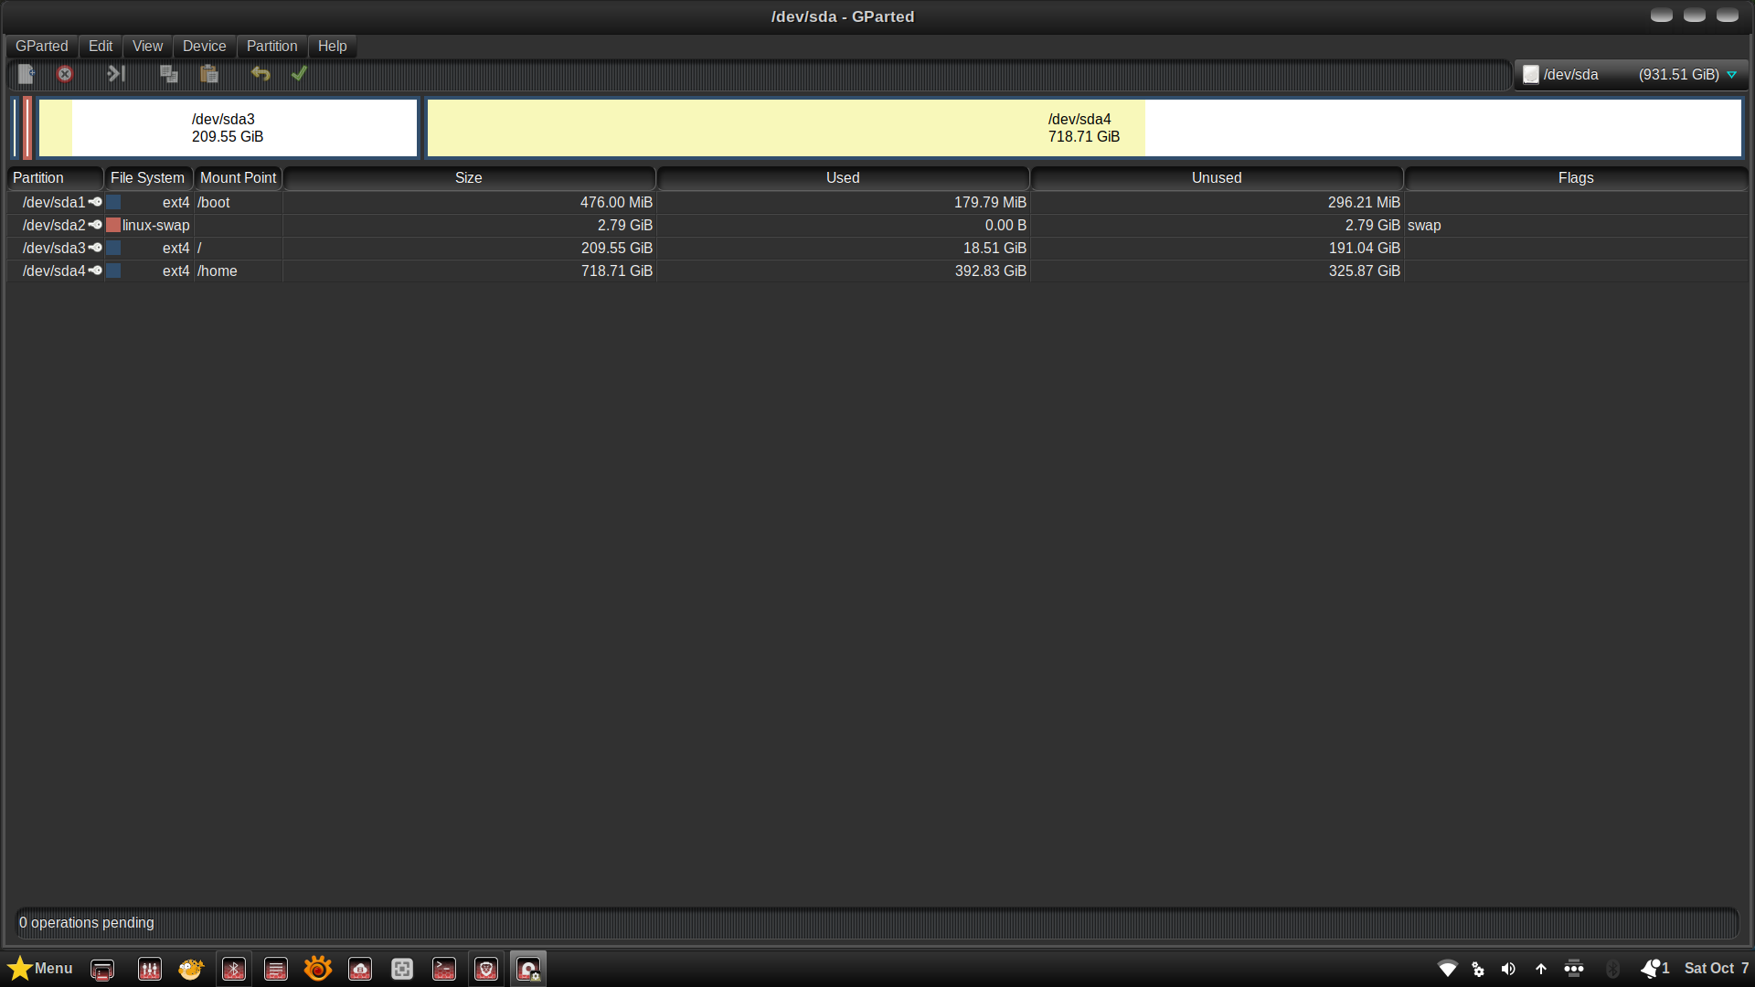Open the Help menu
This screenshot has width=1755, height=987.
tap(332, 47)
